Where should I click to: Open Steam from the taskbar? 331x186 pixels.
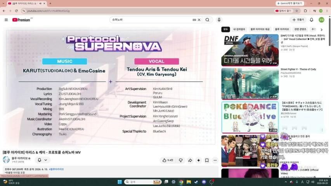196,182
